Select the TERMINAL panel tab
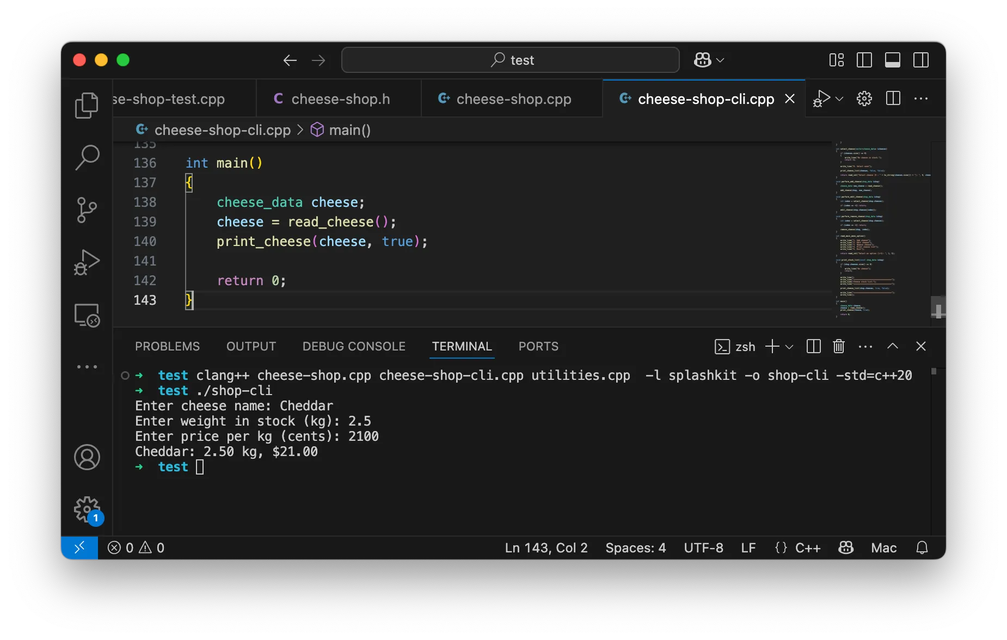 462,346
